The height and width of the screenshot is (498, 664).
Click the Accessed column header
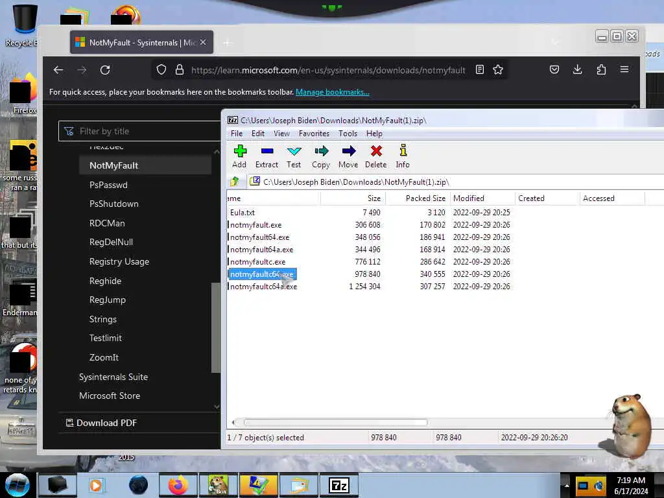click(612, 198)
